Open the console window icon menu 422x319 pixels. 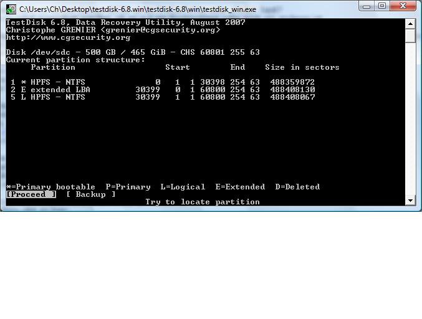(11, 9)
